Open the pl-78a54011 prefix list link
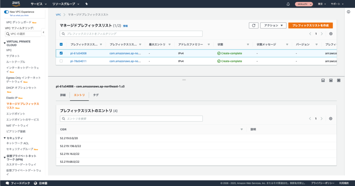This screenshot has width=355, height=186. click(x=78, y=61)
